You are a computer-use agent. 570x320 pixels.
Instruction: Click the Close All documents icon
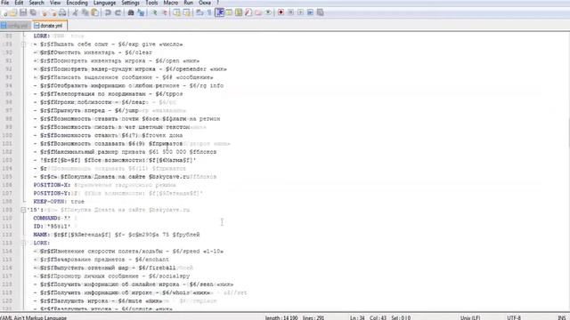[53, 12]
